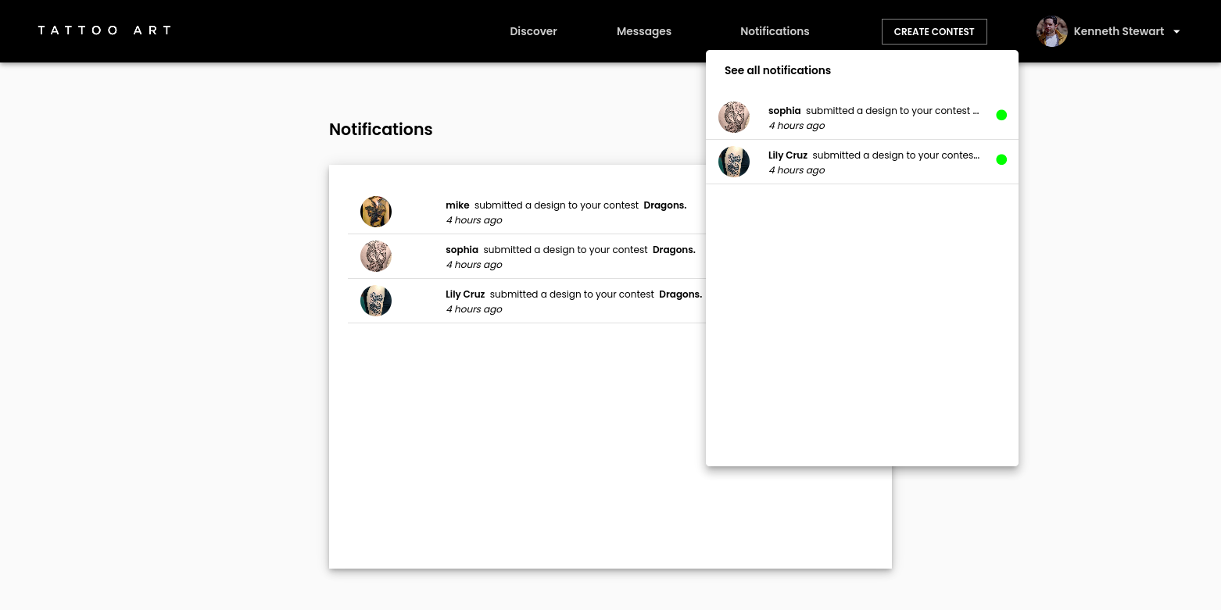The width and height of the screenshot is (1221, 610).
Task: Open See all notifications link
Action: (777, 70)
